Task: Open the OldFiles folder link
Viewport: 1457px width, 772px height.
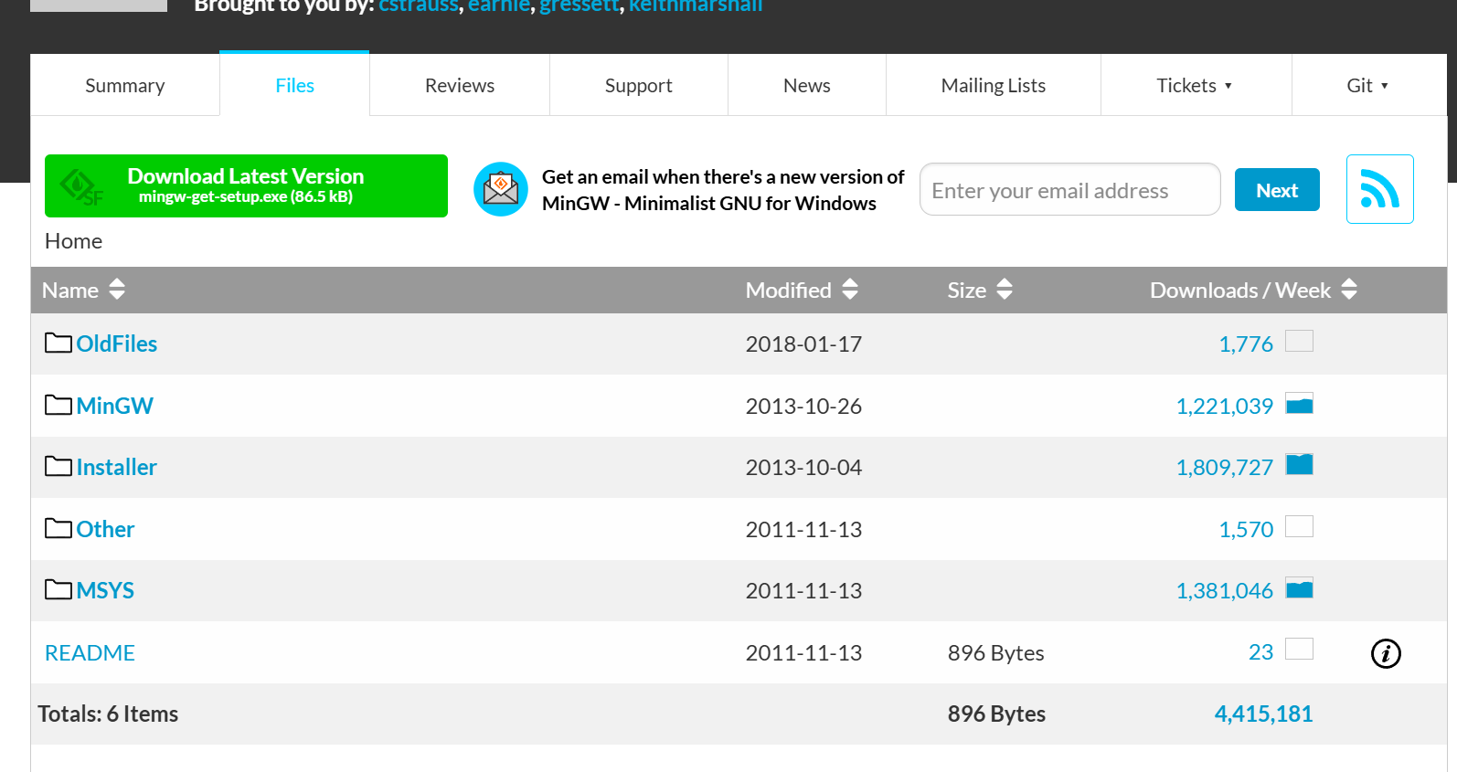Action: pos(116,344)
